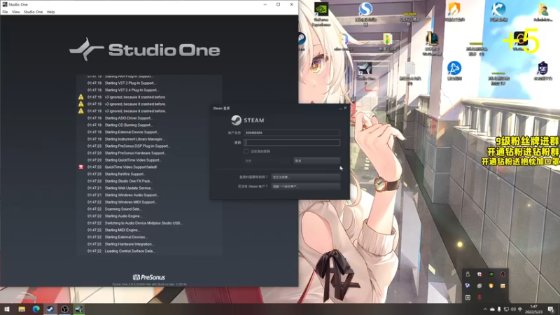
Task: Click the NVIDIA icon in tray overflow
Action: (x=491, y=274)
